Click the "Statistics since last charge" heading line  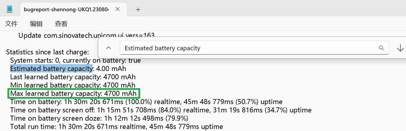pyautogui.click(x=48, y=52)
